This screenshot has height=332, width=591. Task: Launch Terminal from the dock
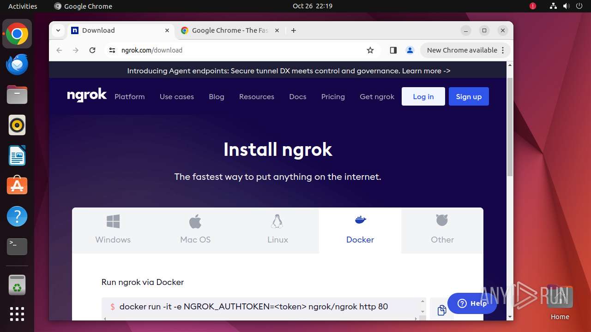tap(17, 247)
